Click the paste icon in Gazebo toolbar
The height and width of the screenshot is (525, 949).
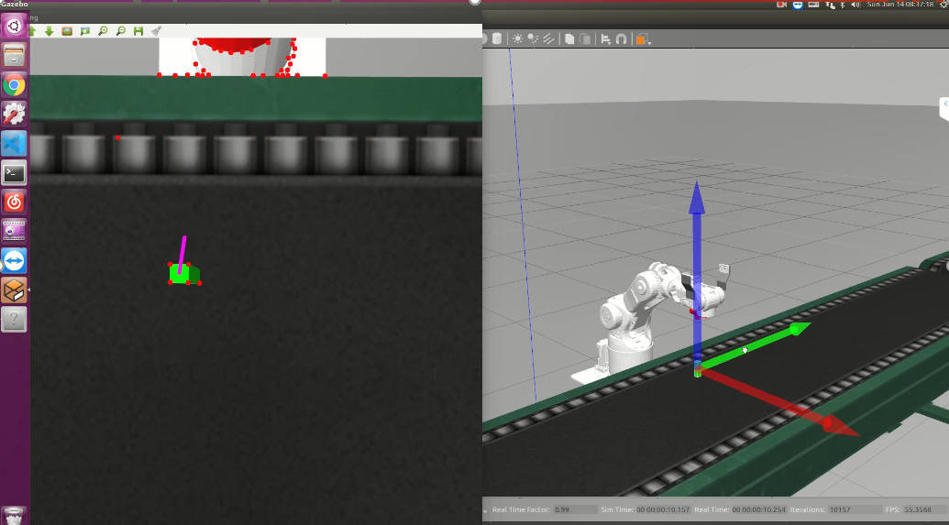[x=585, y=38]
